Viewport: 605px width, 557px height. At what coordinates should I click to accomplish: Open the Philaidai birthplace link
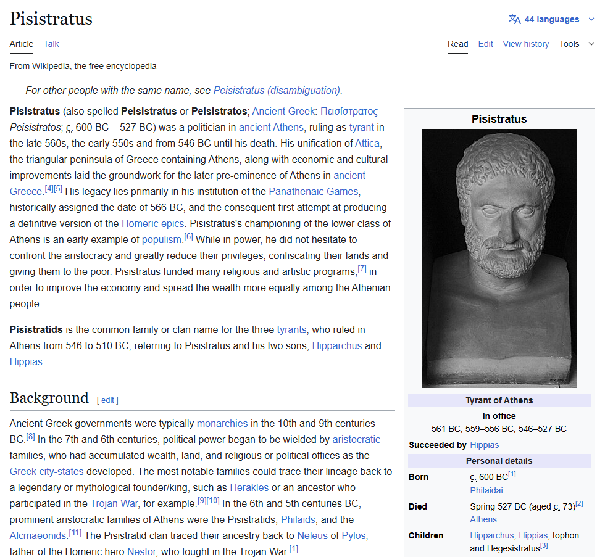(486, 490)
